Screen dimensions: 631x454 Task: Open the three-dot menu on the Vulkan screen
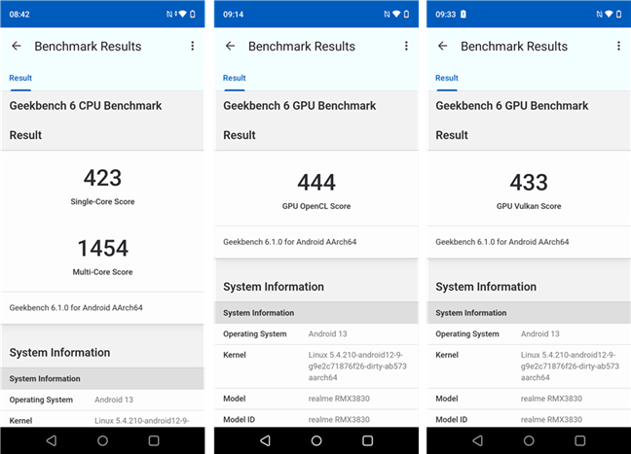(x=618, y=47)
